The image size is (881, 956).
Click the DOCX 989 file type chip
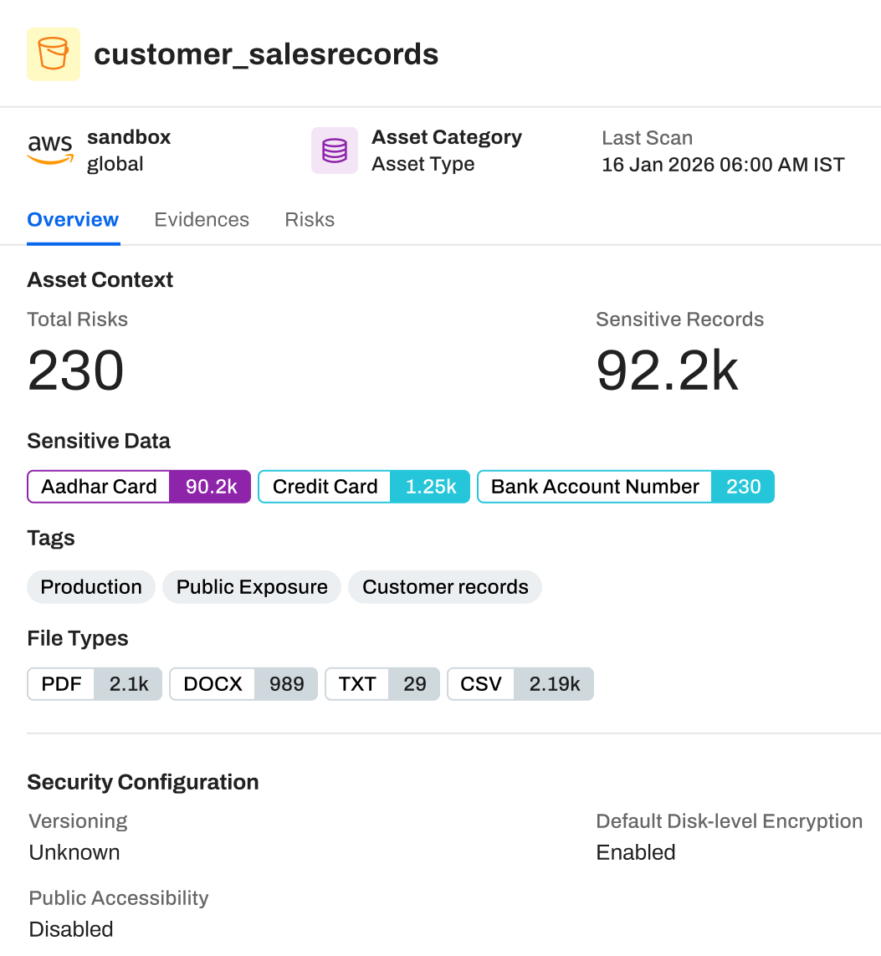[243, 684]
